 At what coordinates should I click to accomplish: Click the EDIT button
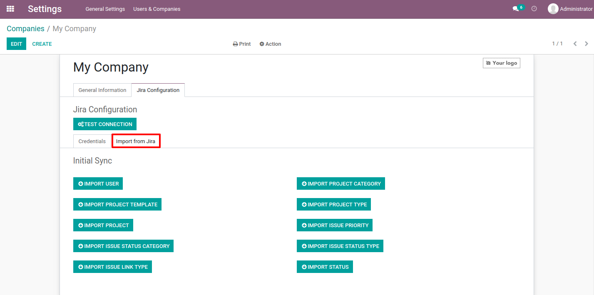pos(16,44)
